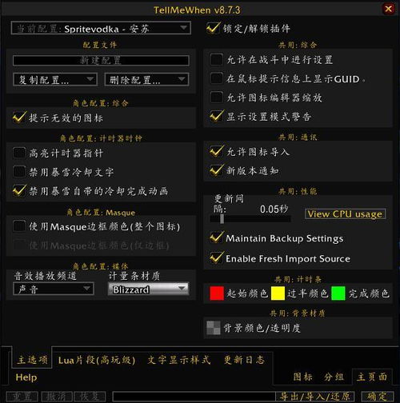
Task: Expand the 复制配置 dropdown
Action: (55, 79)
